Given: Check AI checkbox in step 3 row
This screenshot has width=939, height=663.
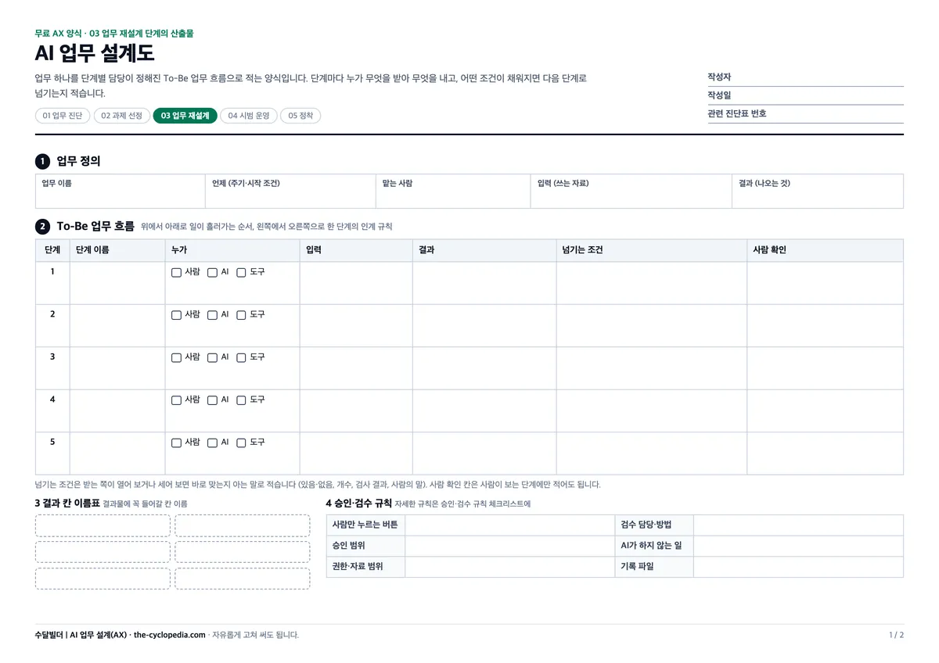Looking at the screenshot, I should [x=212, y=358].
